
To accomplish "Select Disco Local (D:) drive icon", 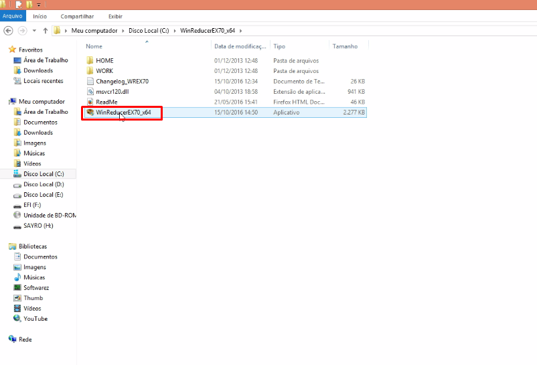I will (x=17, y=185).
